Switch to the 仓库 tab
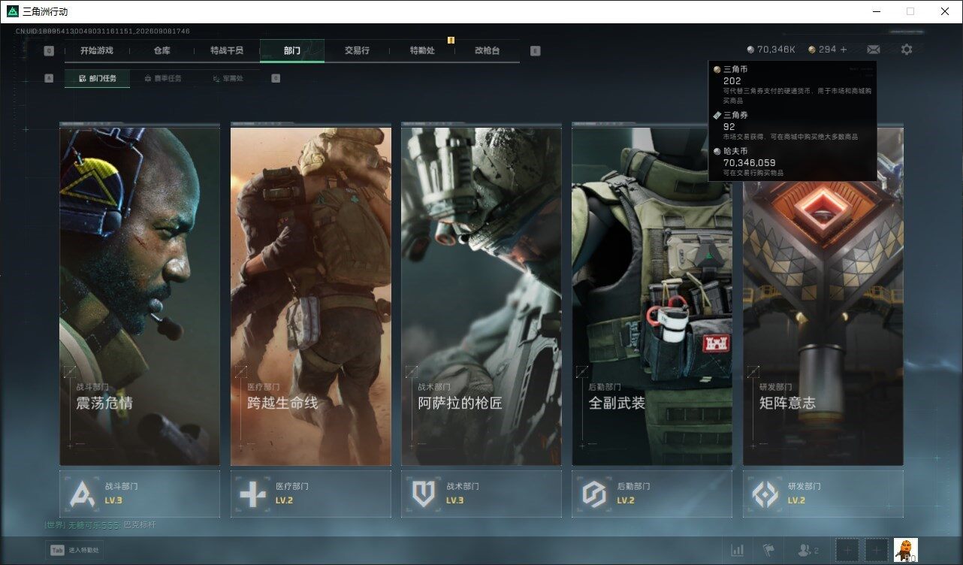Viewport: 963px width, 565px height. pos(162,50)
